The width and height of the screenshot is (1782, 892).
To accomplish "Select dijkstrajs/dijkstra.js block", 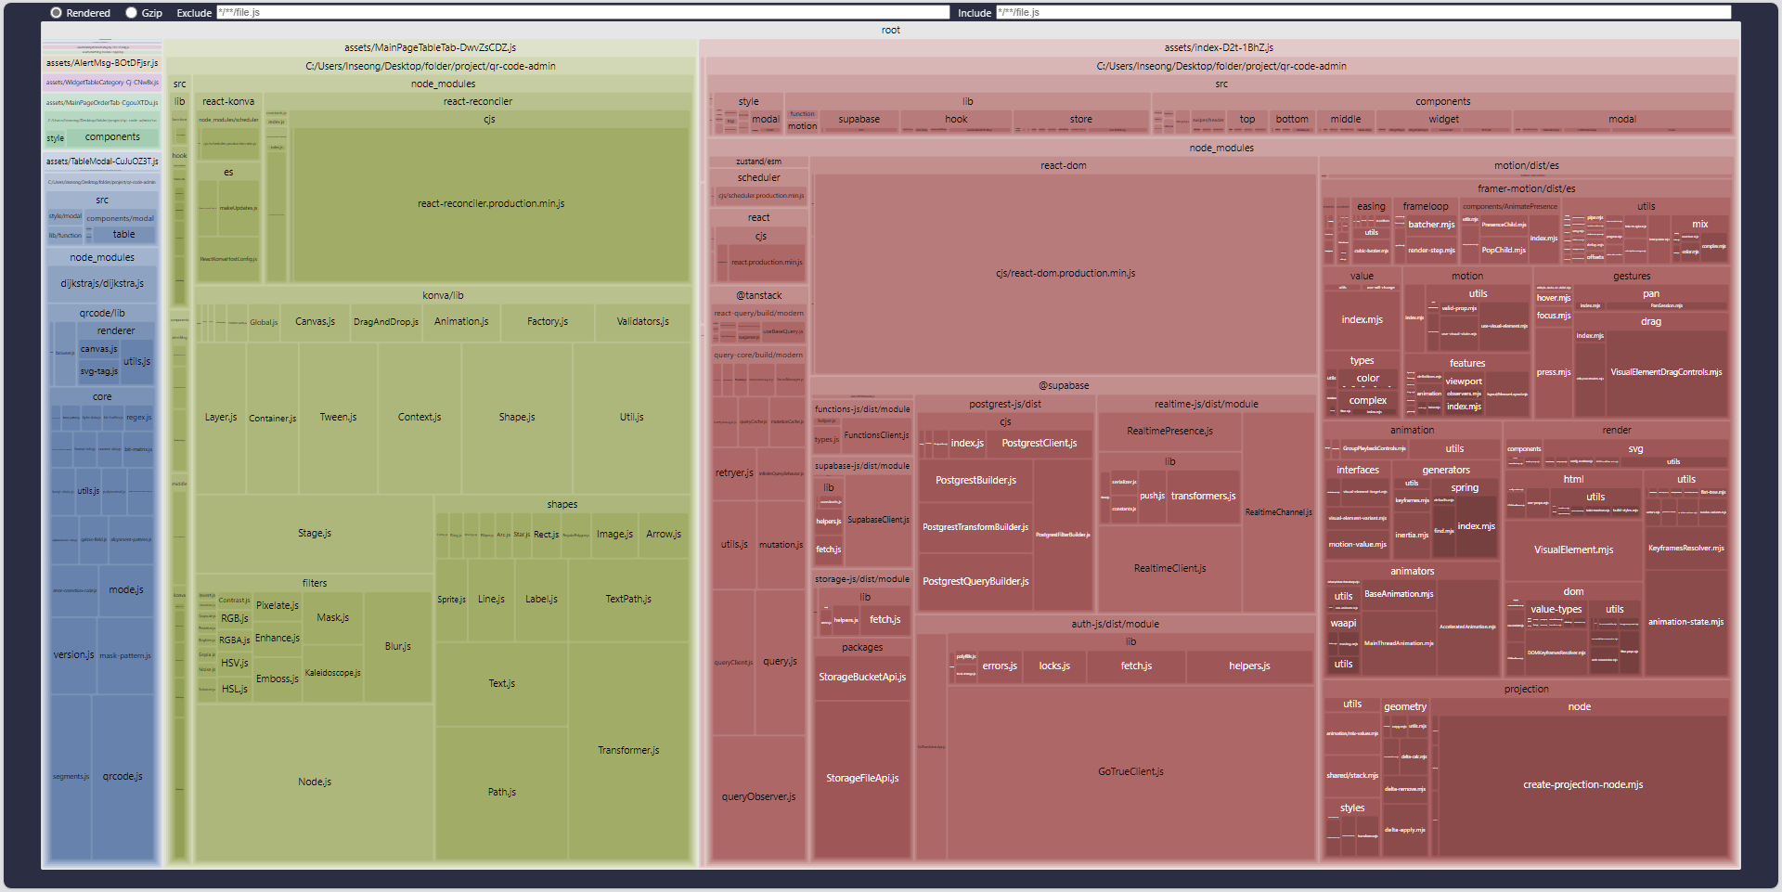I will tap(102, 284).
